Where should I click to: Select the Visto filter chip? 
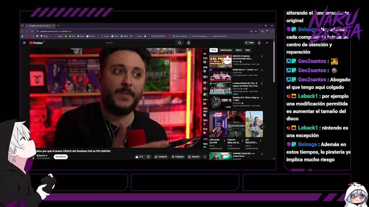(248, 50)
